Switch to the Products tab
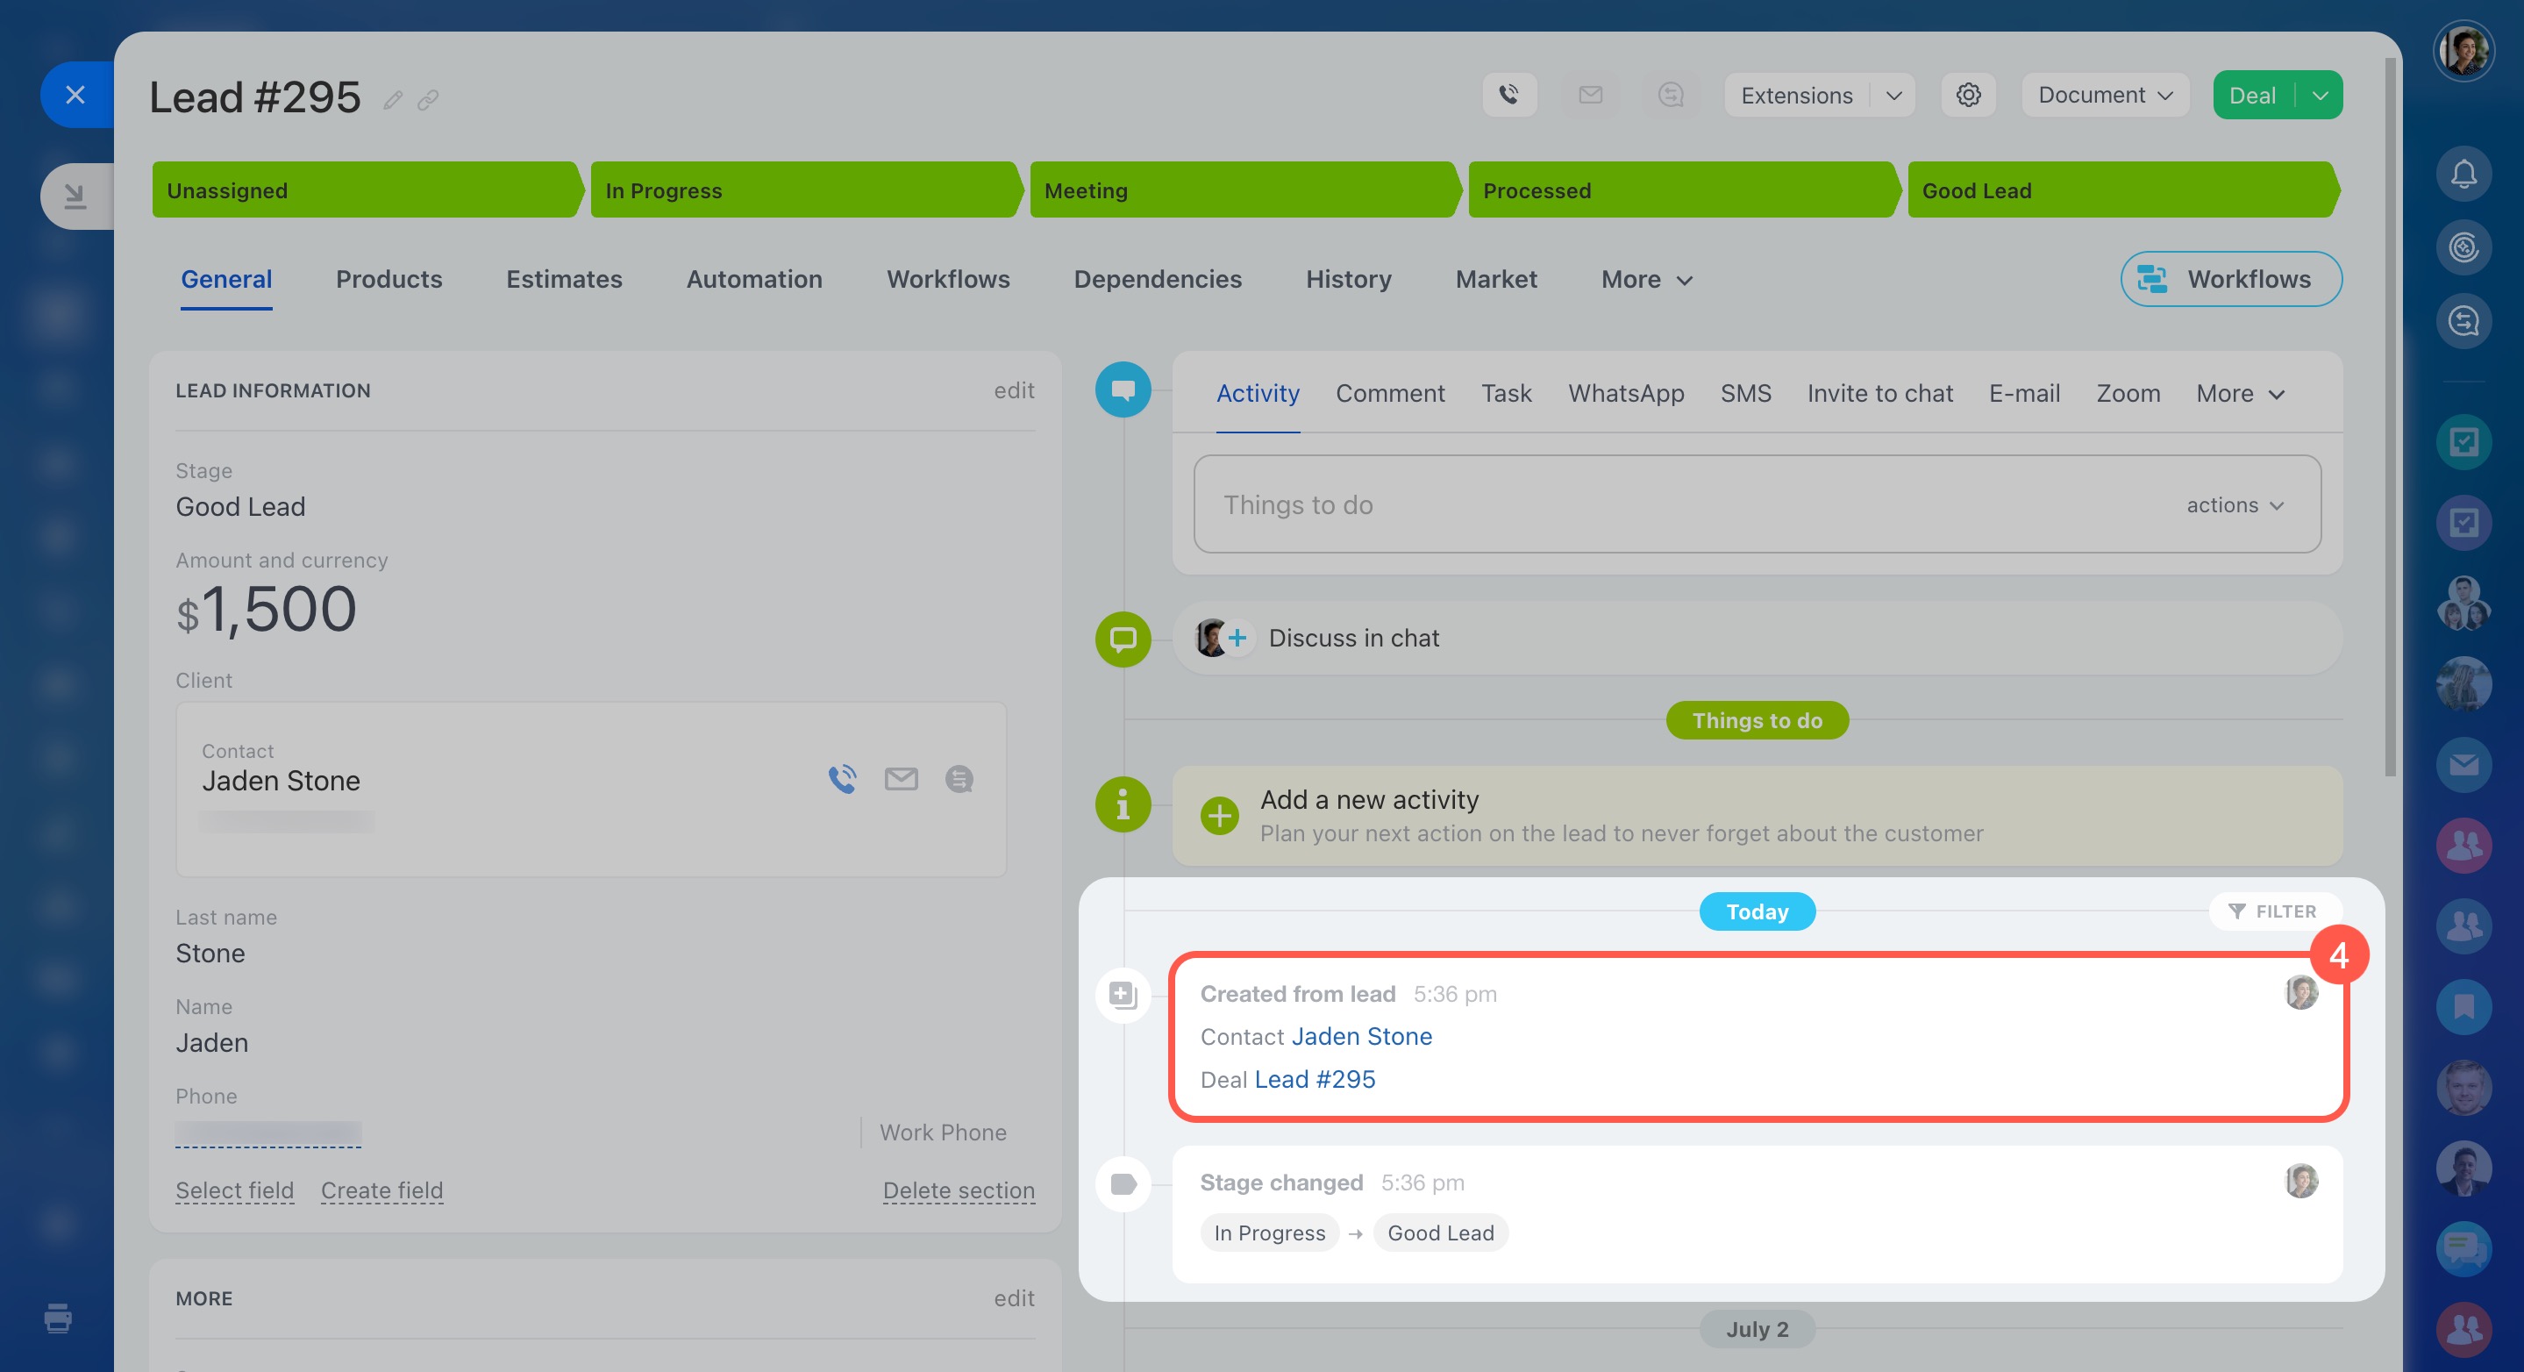The height and width of the screenshot is (1372, 2524). (x=389, y=281)
